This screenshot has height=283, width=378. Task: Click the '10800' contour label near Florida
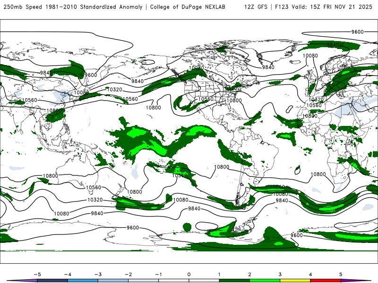coord(234,100)
